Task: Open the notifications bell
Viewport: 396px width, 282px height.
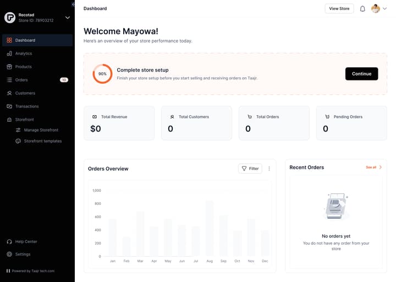Action: 362,9
